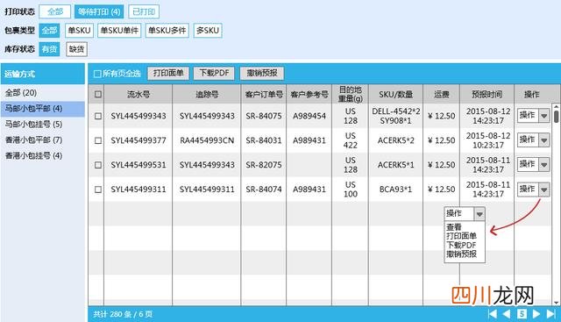Toggle the table header select-all checkbox
561x322 pixels.
click(x=97, y=94)
